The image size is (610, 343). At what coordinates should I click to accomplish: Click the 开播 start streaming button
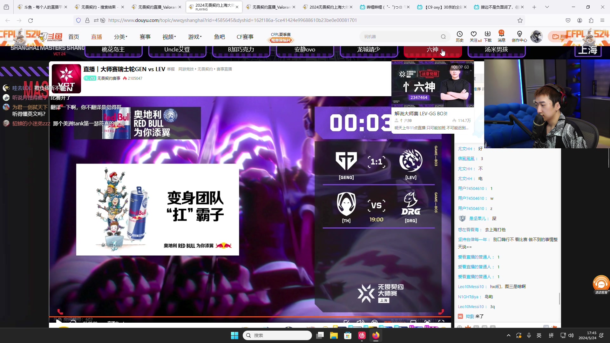coord(559,37)
